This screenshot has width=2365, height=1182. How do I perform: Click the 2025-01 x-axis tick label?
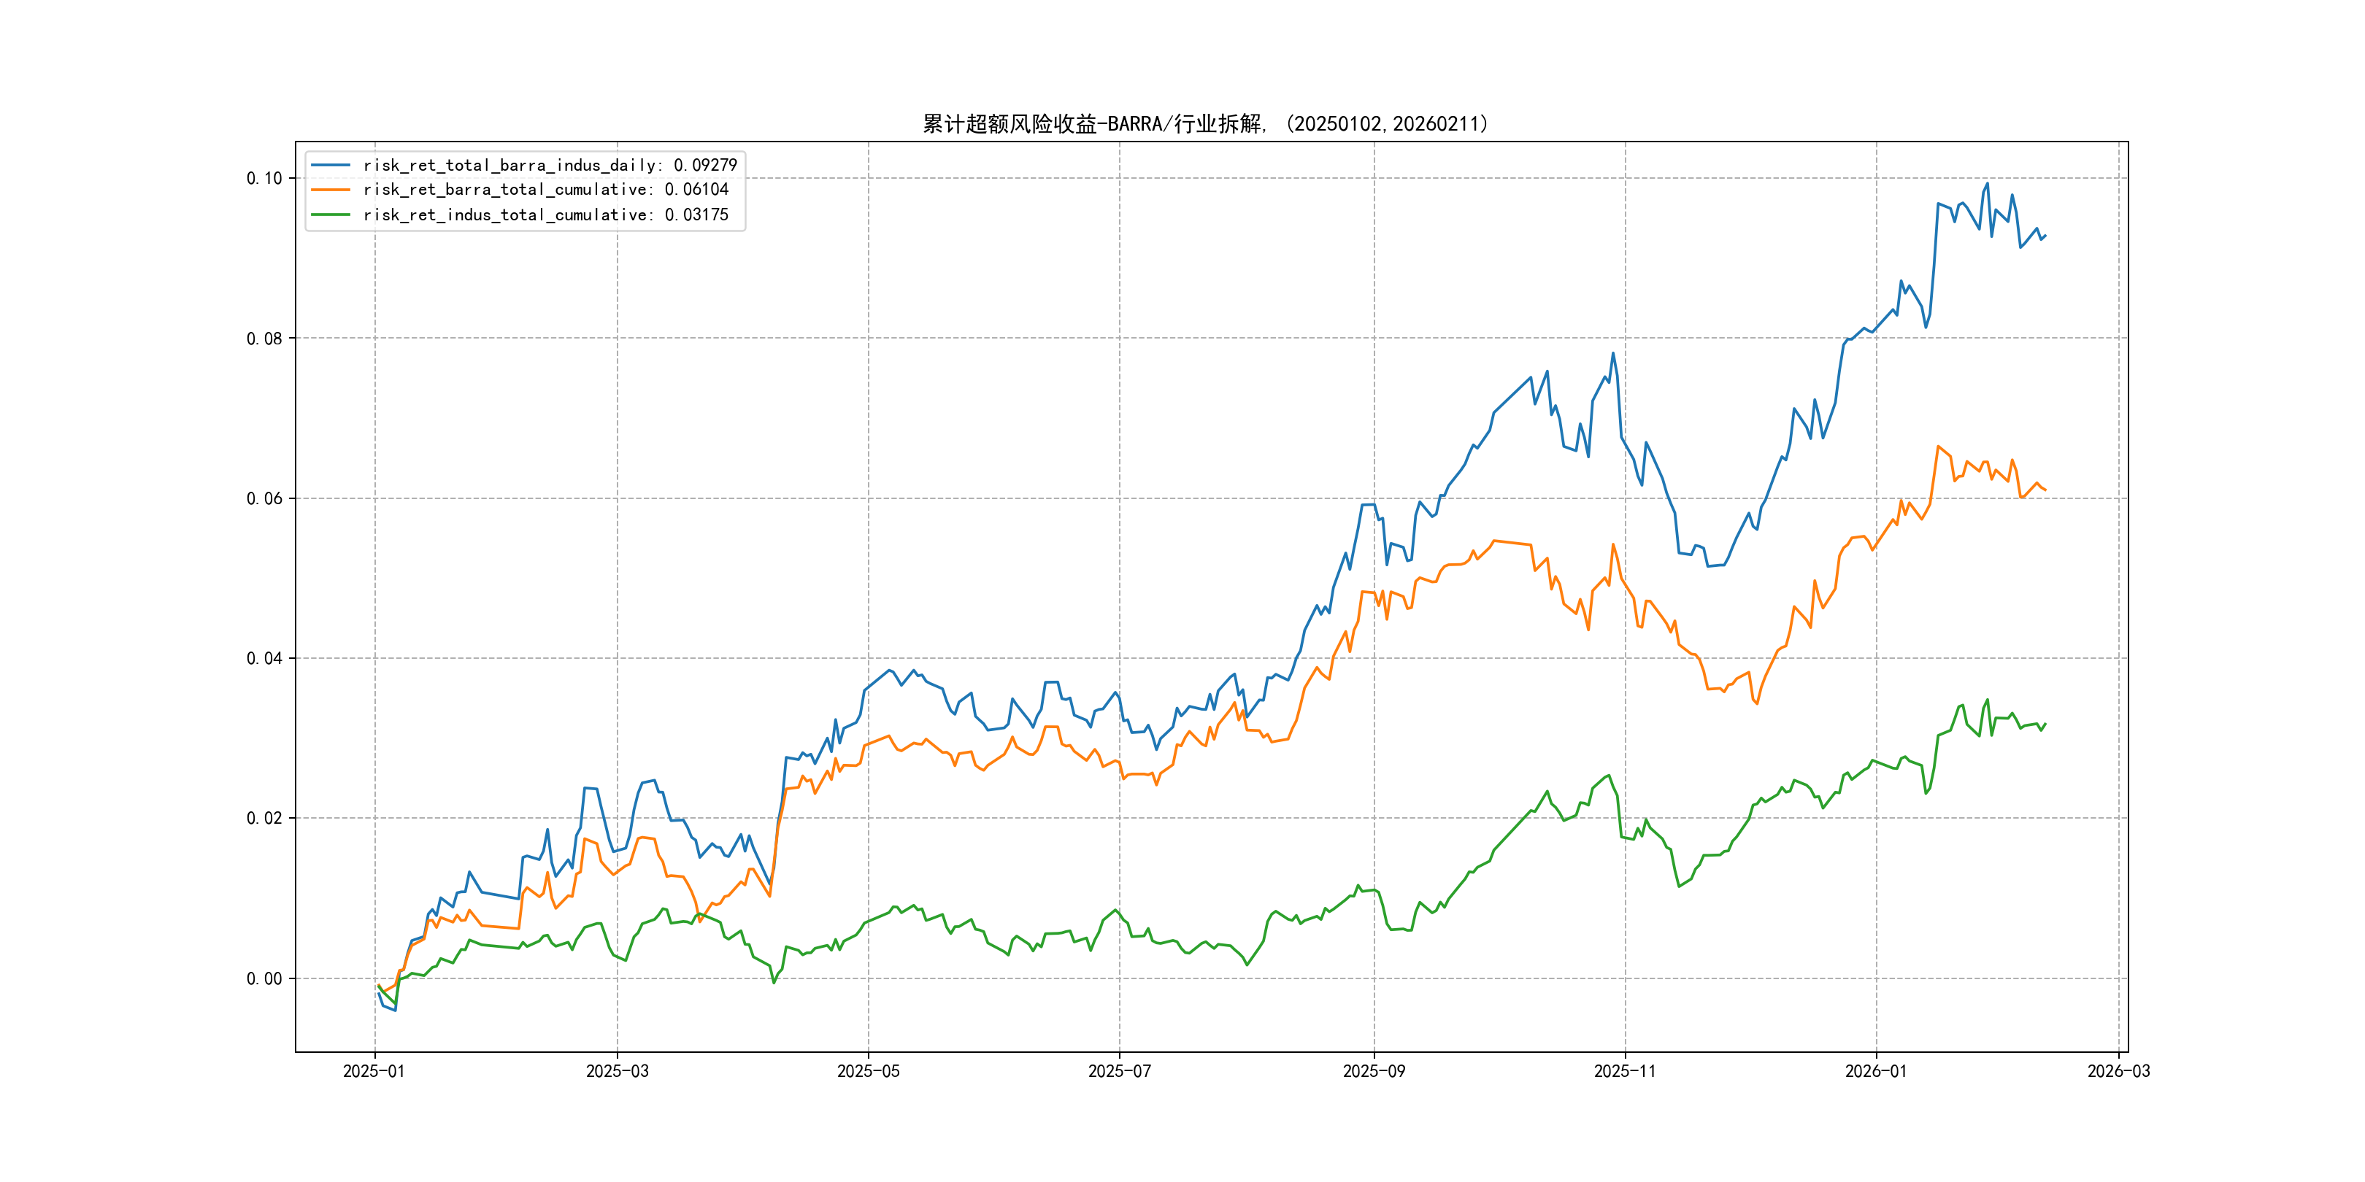[x=374, y=1071]
